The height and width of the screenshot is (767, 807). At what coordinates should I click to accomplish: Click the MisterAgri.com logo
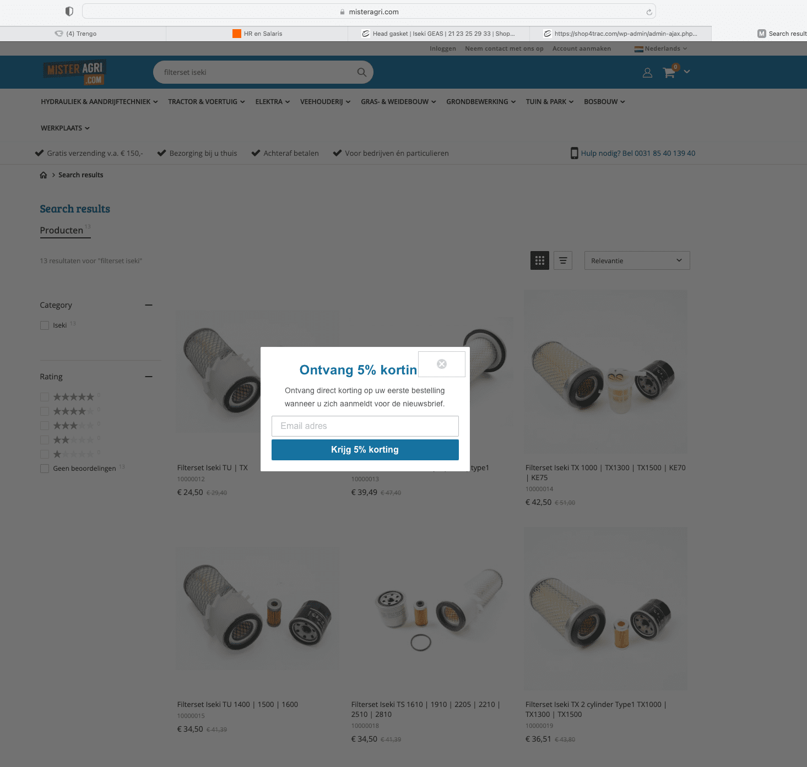(x=75, y=72)
